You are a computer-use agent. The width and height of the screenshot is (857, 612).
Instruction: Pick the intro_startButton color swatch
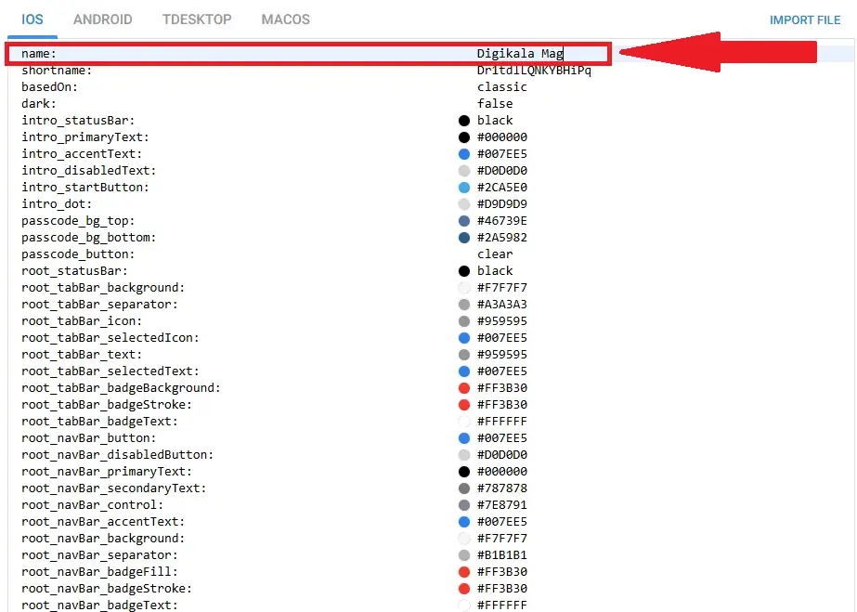point(464,188)
